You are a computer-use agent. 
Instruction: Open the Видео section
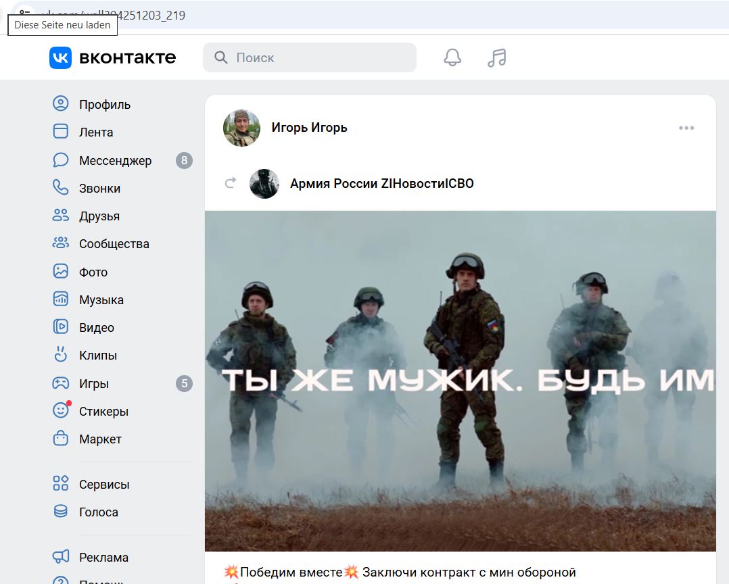[x=96, y=327]
